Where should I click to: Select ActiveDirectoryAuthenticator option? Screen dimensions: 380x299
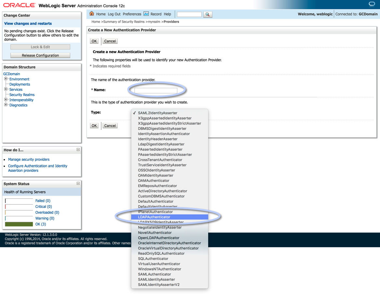tap(170, 191)
